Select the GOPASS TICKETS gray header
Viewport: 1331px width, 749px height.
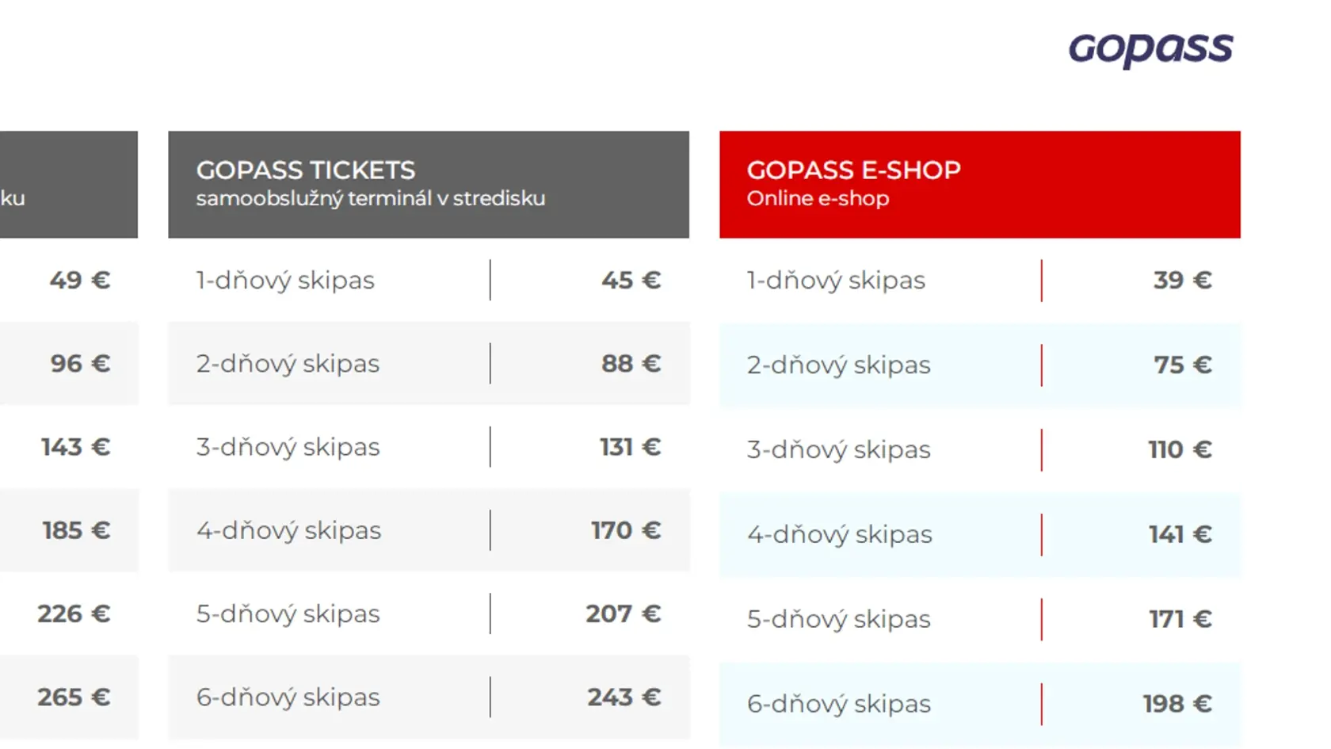pos(429,185)
